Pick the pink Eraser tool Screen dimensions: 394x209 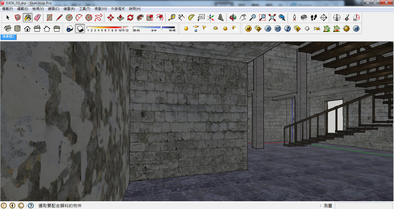click(x=37, y=18)
